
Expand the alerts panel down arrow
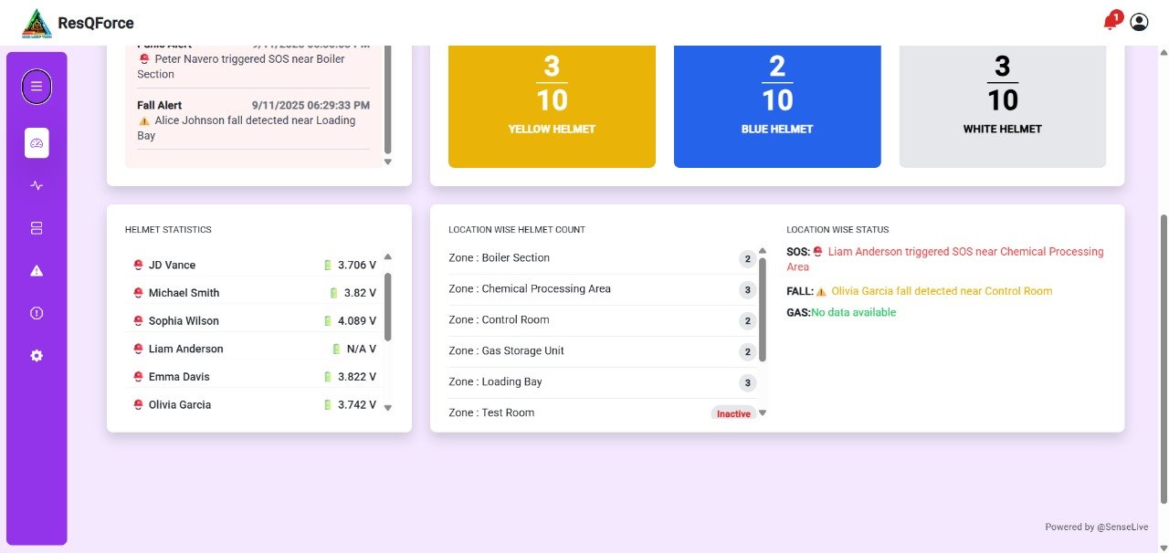(x=387, y=161)
